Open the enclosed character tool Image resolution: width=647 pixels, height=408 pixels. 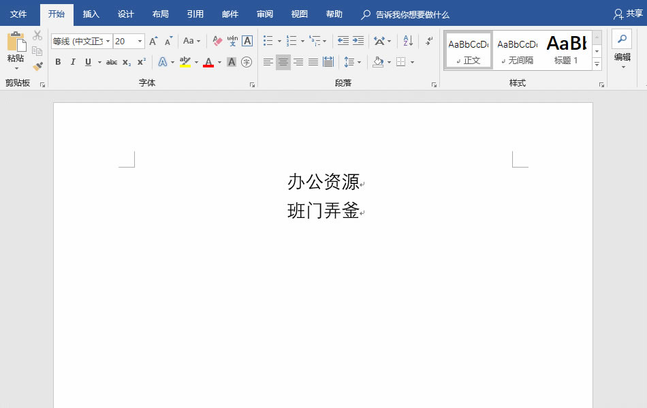[247, 62]
